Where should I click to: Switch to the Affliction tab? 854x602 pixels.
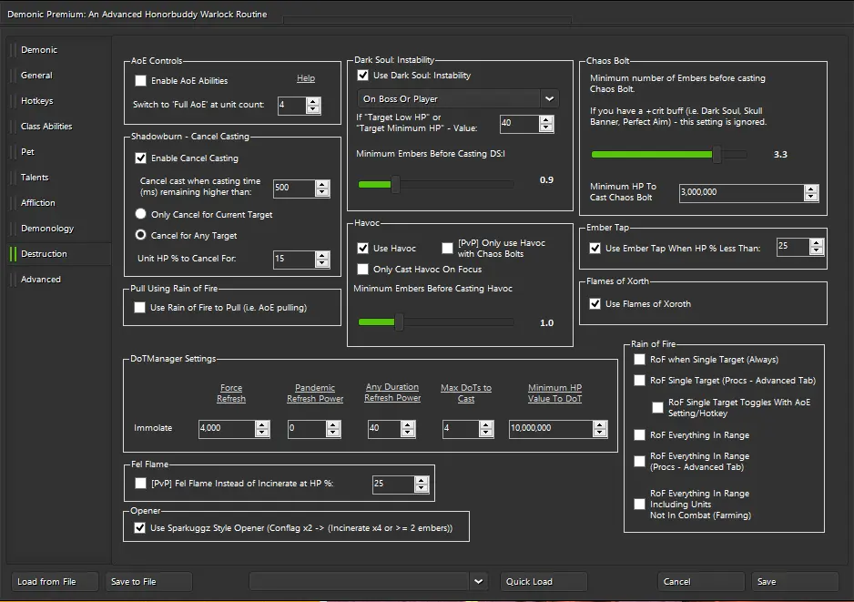[x=37, y=203]
